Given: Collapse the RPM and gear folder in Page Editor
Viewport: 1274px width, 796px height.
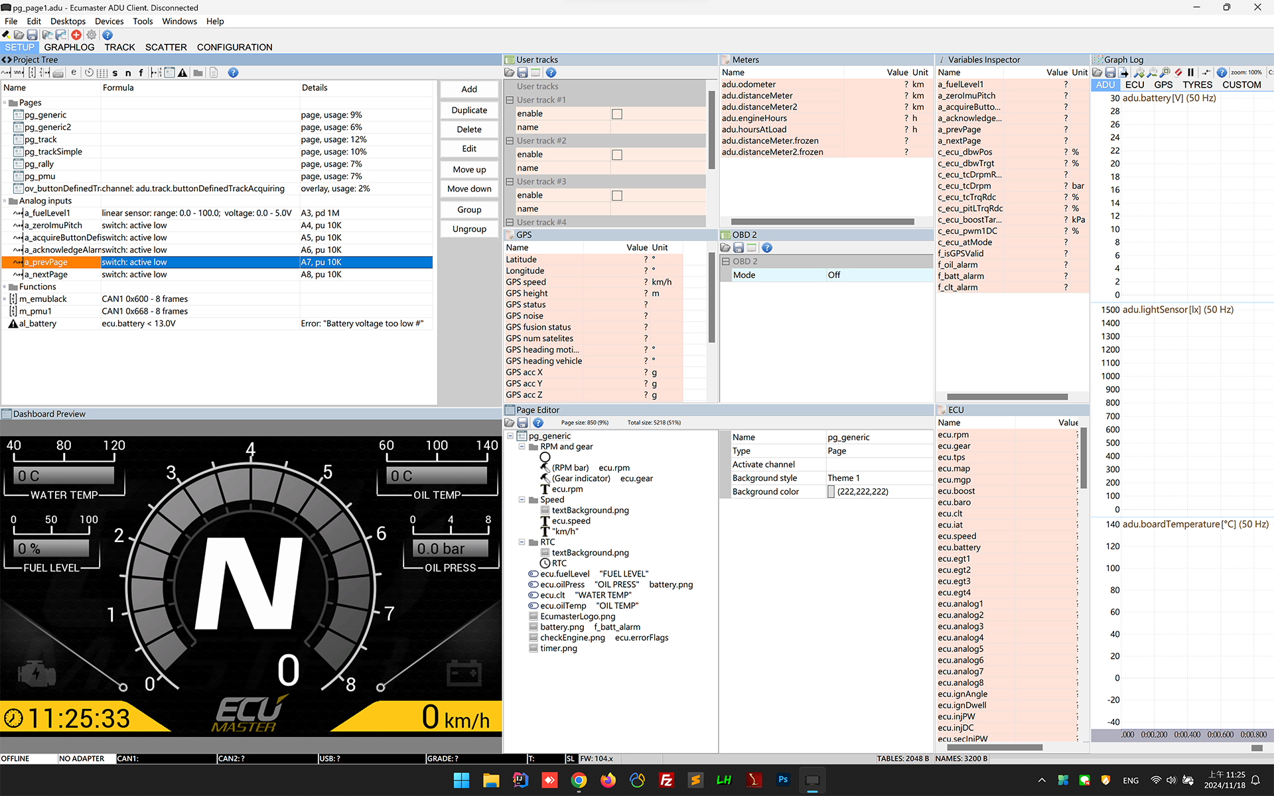Looking at the screenshot, I should (x=522, y=446).
